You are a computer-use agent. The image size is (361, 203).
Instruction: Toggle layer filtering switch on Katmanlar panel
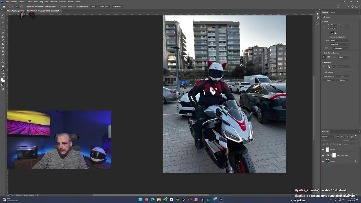[x=356, y=136]
